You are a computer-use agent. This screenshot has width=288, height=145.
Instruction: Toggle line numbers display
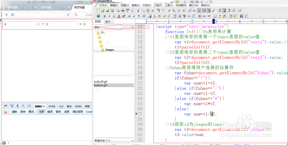[209, 11]
